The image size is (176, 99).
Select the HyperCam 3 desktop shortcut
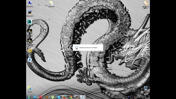click(30, 13)
